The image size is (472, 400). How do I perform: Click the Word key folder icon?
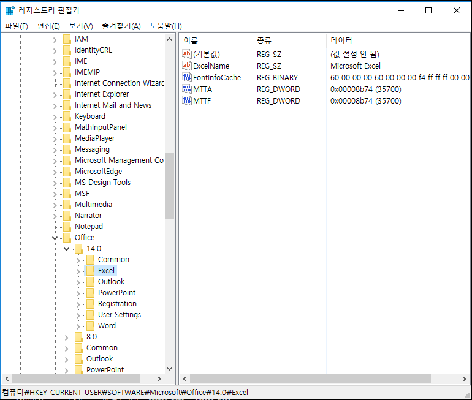90,326
